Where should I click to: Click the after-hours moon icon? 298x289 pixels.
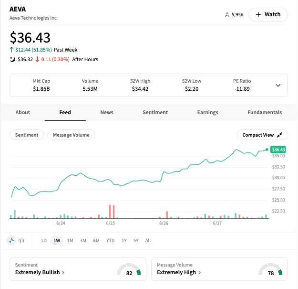pos(12,59)
